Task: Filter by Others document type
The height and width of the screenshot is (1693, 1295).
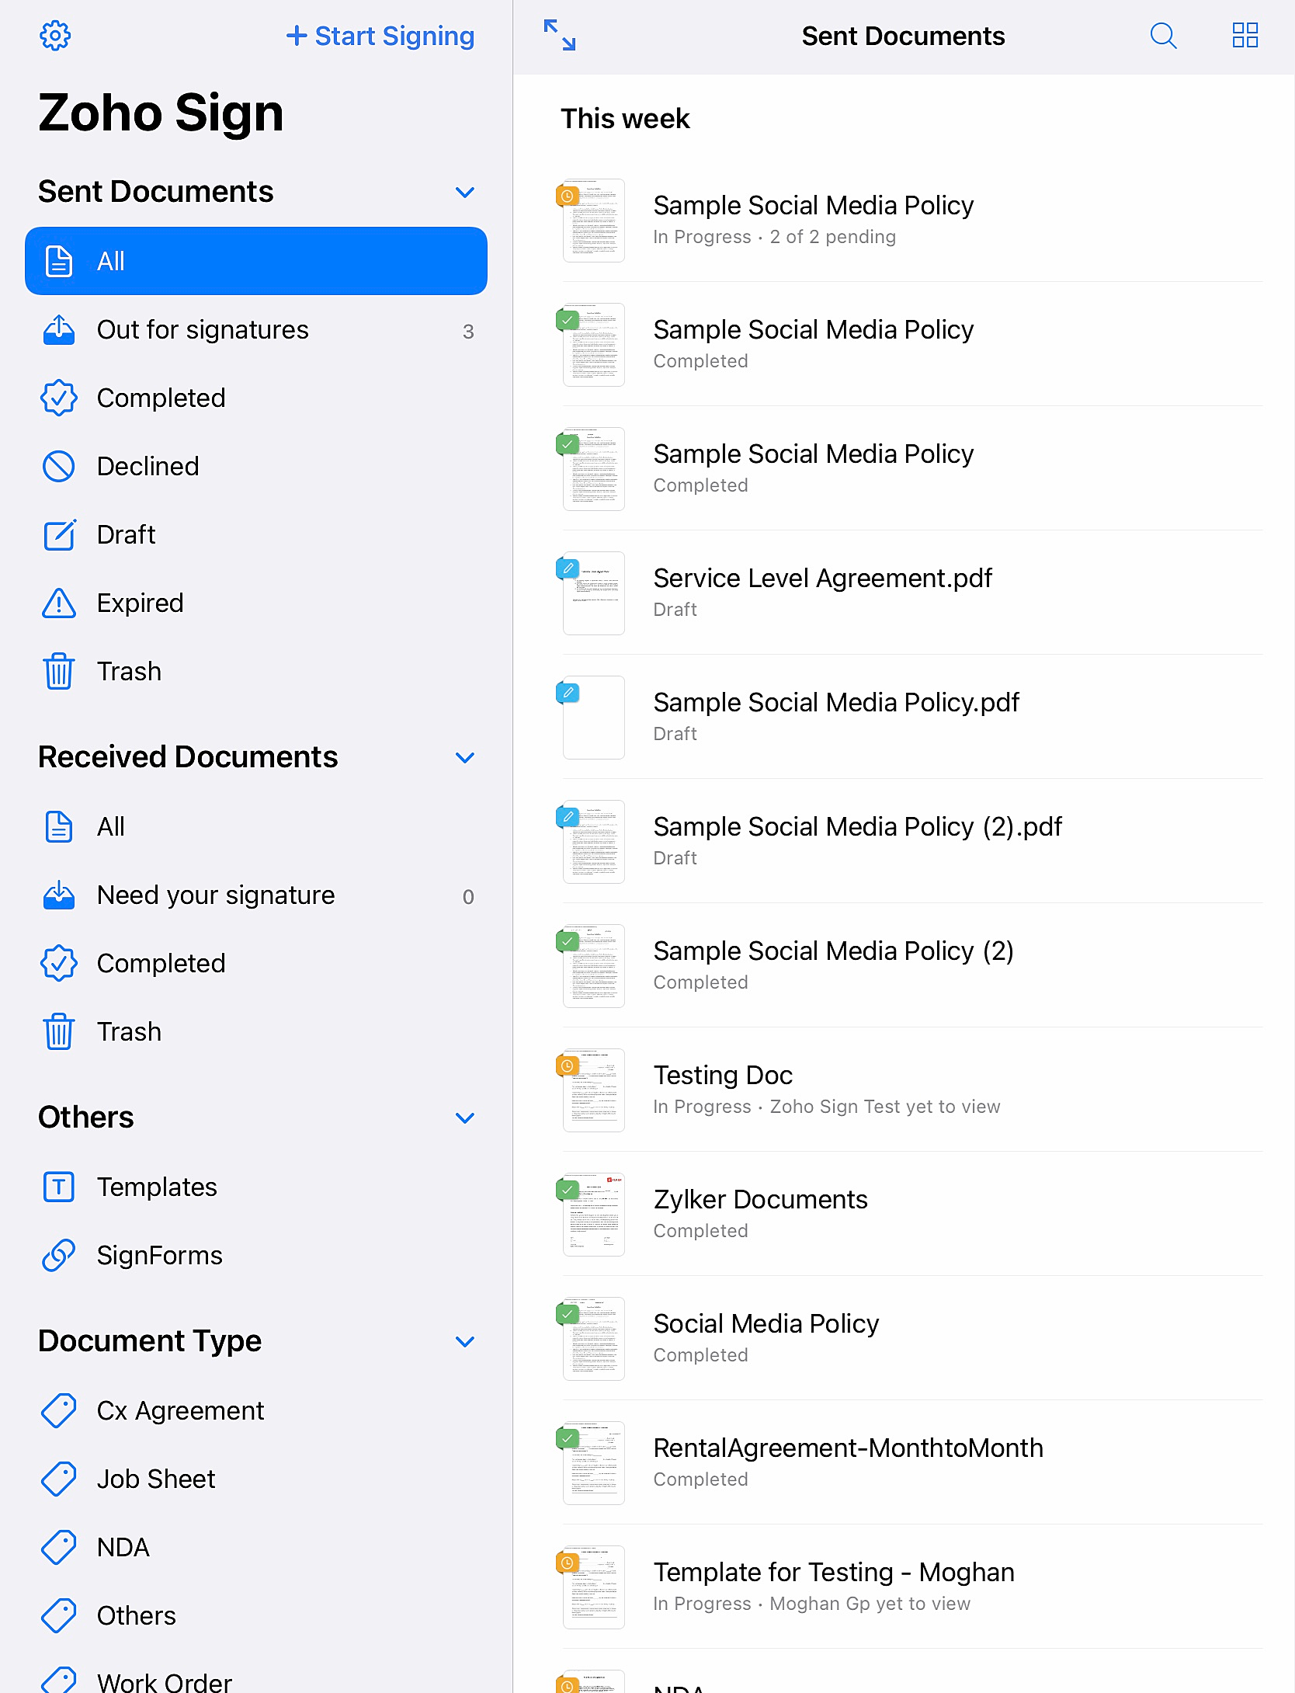Action: (x=256, y=1616)
